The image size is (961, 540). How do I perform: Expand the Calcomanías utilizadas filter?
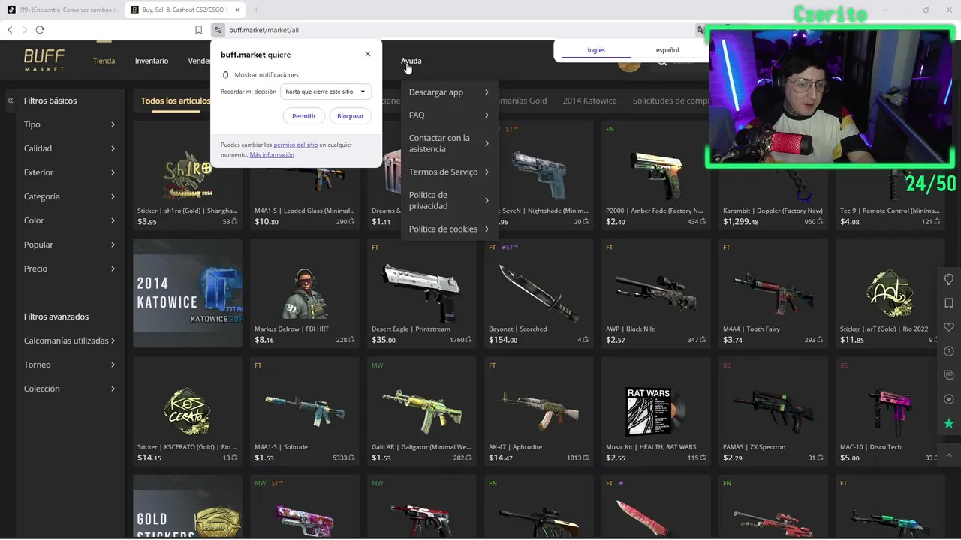pyautogui.click(x=70, y=340)
